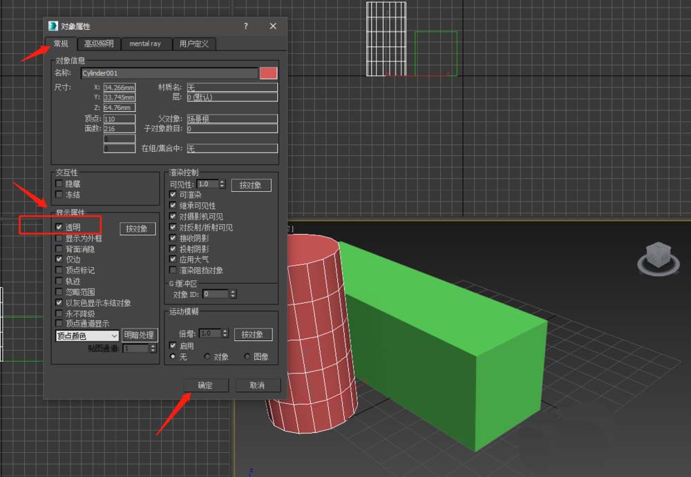Screen dimensions: 691x477
Task: Switch to the 高级照明 tab
Action: coord(99,43)
